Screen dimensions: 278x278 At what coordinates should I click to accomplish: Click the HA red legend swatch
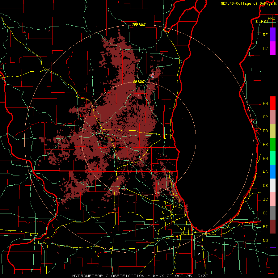coord(273,103)
